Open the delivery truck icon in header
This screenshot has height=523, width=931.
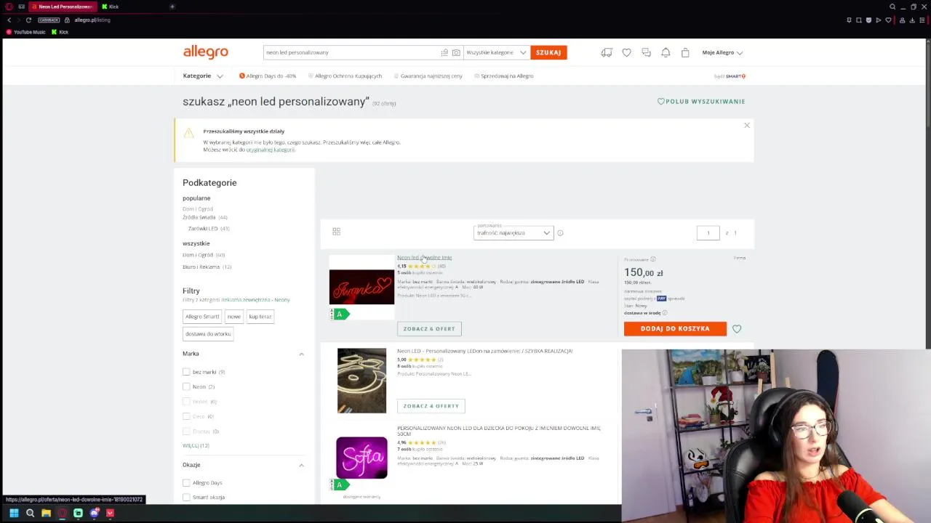pyautogui.click(x=607, y=52)
